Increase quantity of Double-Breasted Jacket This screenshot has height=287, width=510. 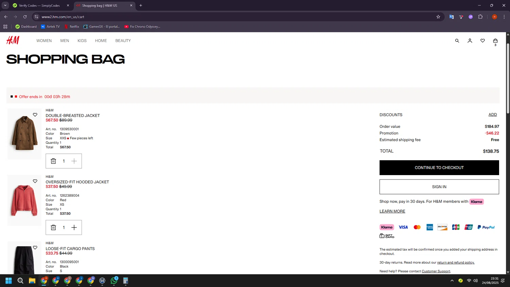point(74,161)
